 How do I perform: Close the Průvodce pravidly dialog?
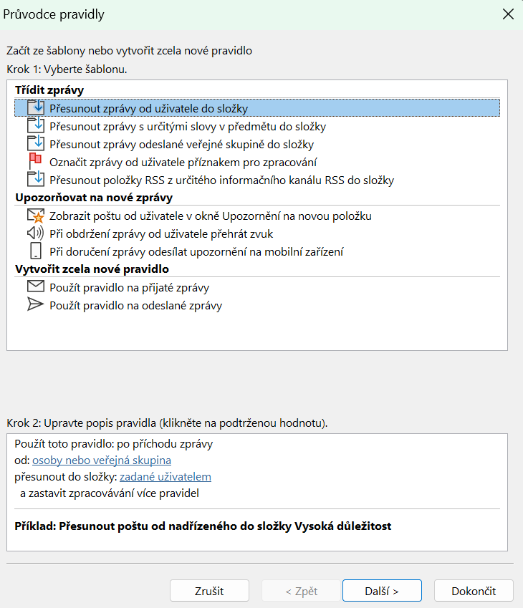[x=508, y=14]
